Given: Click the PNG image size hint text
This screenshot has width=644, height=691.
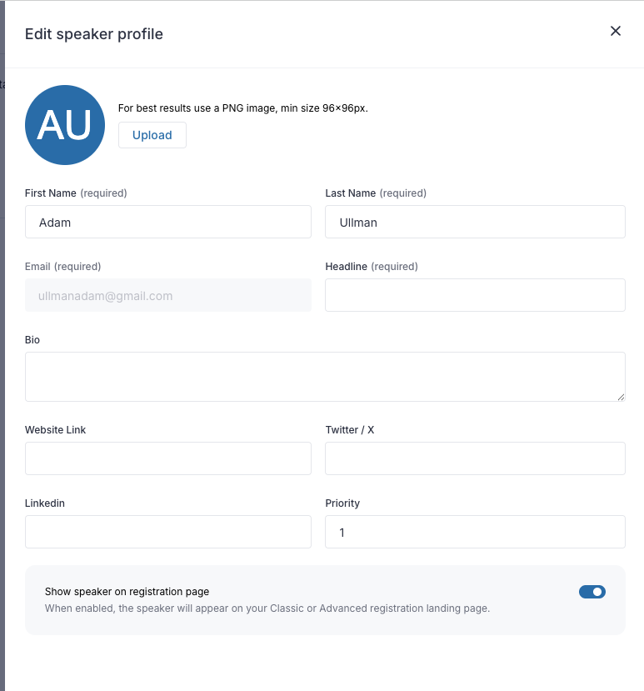Looking at the screenshot, I should (242, 108).
